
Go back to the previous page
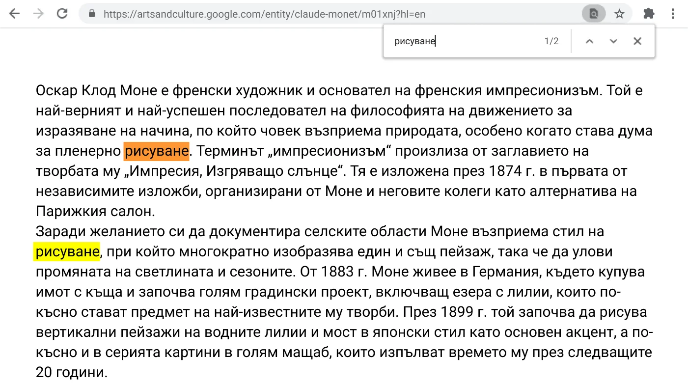[x=14, y=13]
